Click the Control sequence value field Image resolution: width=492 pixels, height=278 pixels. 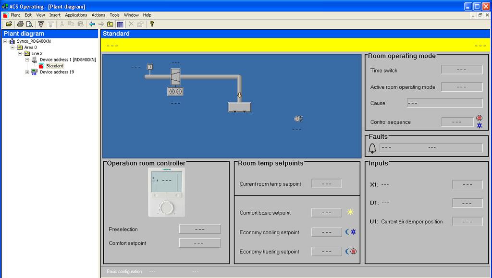pyautogui.click(x=457, y=122)
